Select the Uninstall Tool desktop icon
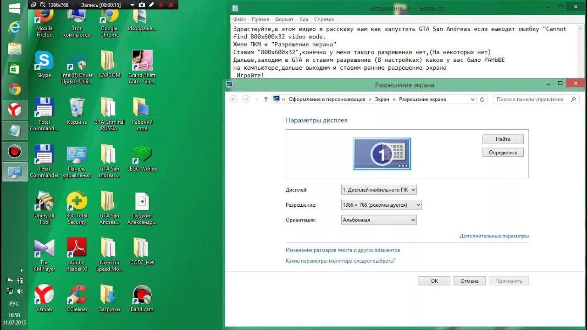Viewport: 587px width, 330px height. [44, 208]
